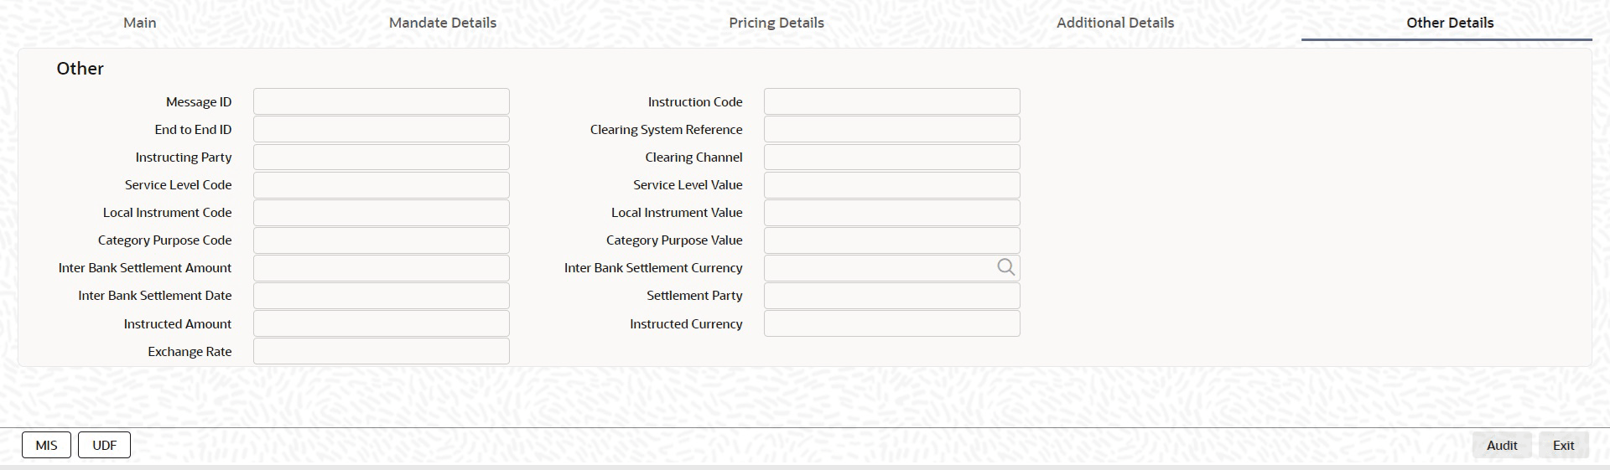
Task: Click the Instruction Code field
Action: (891, 101)
